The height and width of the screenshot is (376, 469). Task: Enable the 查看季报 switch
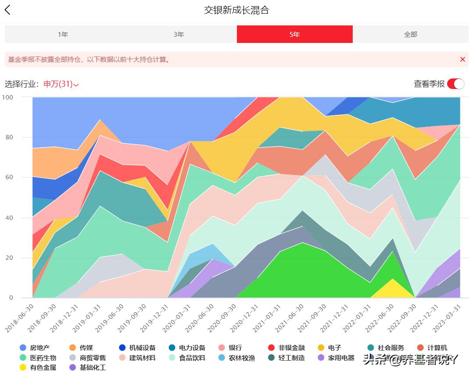456,83
